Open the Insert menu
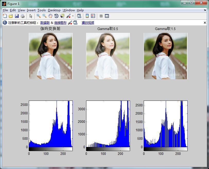 tap(31, 10)
